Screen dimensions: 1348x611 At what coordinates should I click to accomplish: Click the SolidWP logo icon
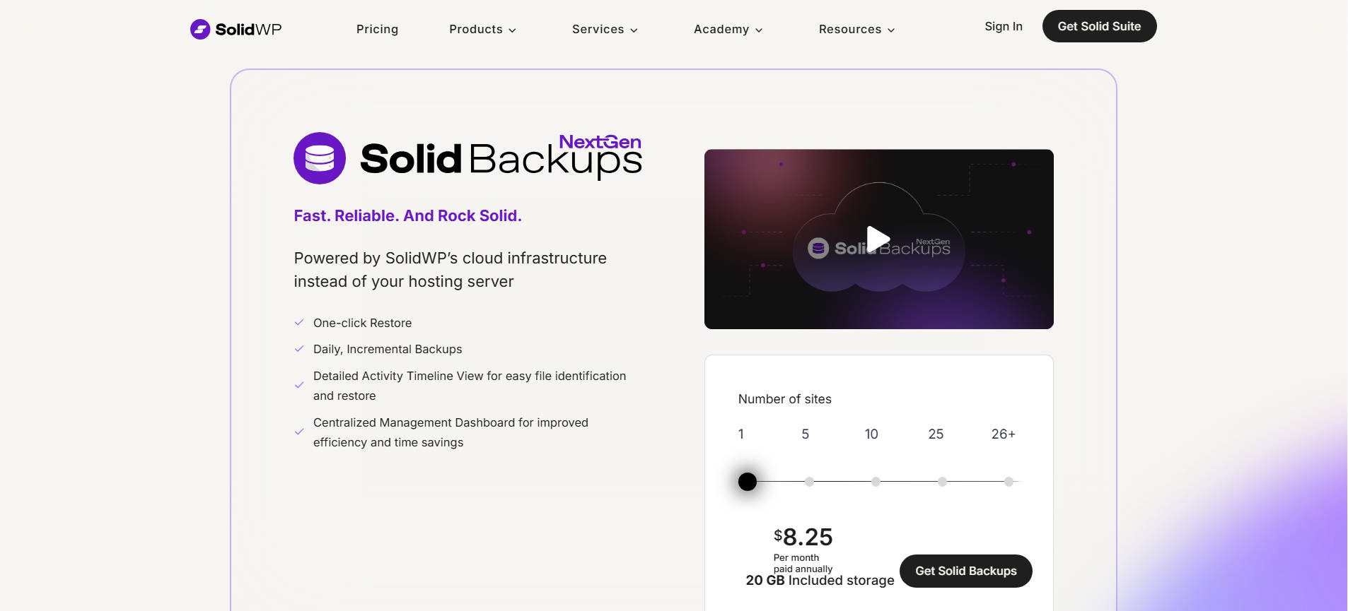coord(201,29)
